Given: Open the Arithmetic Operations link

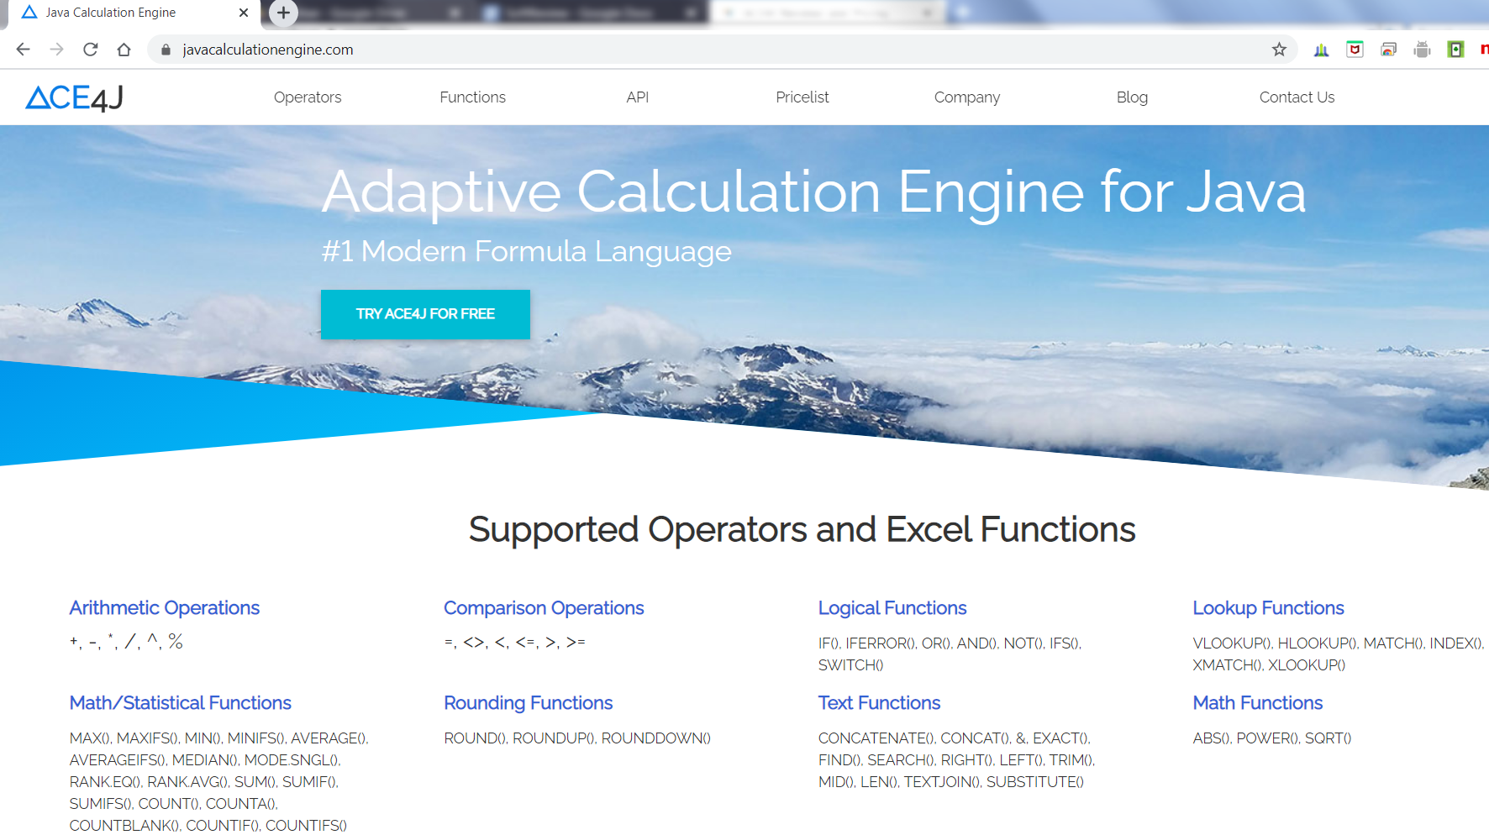Looking at the screenshot, I should (x=165, y=608).
